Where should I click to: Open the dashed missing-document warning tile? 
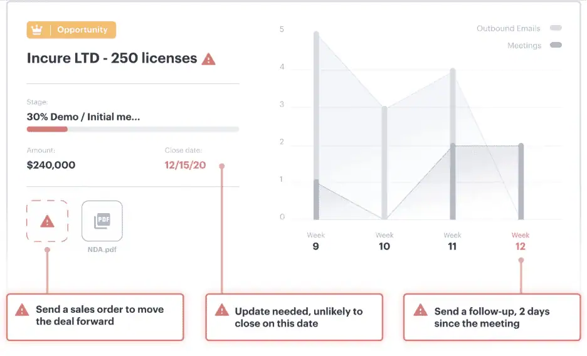point(47,221)
